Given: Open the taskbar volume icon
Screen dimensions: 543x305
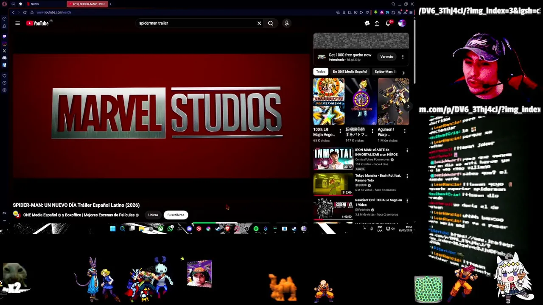Looking at the screenshot, I should pyautogui.click(x=393, y=229).
